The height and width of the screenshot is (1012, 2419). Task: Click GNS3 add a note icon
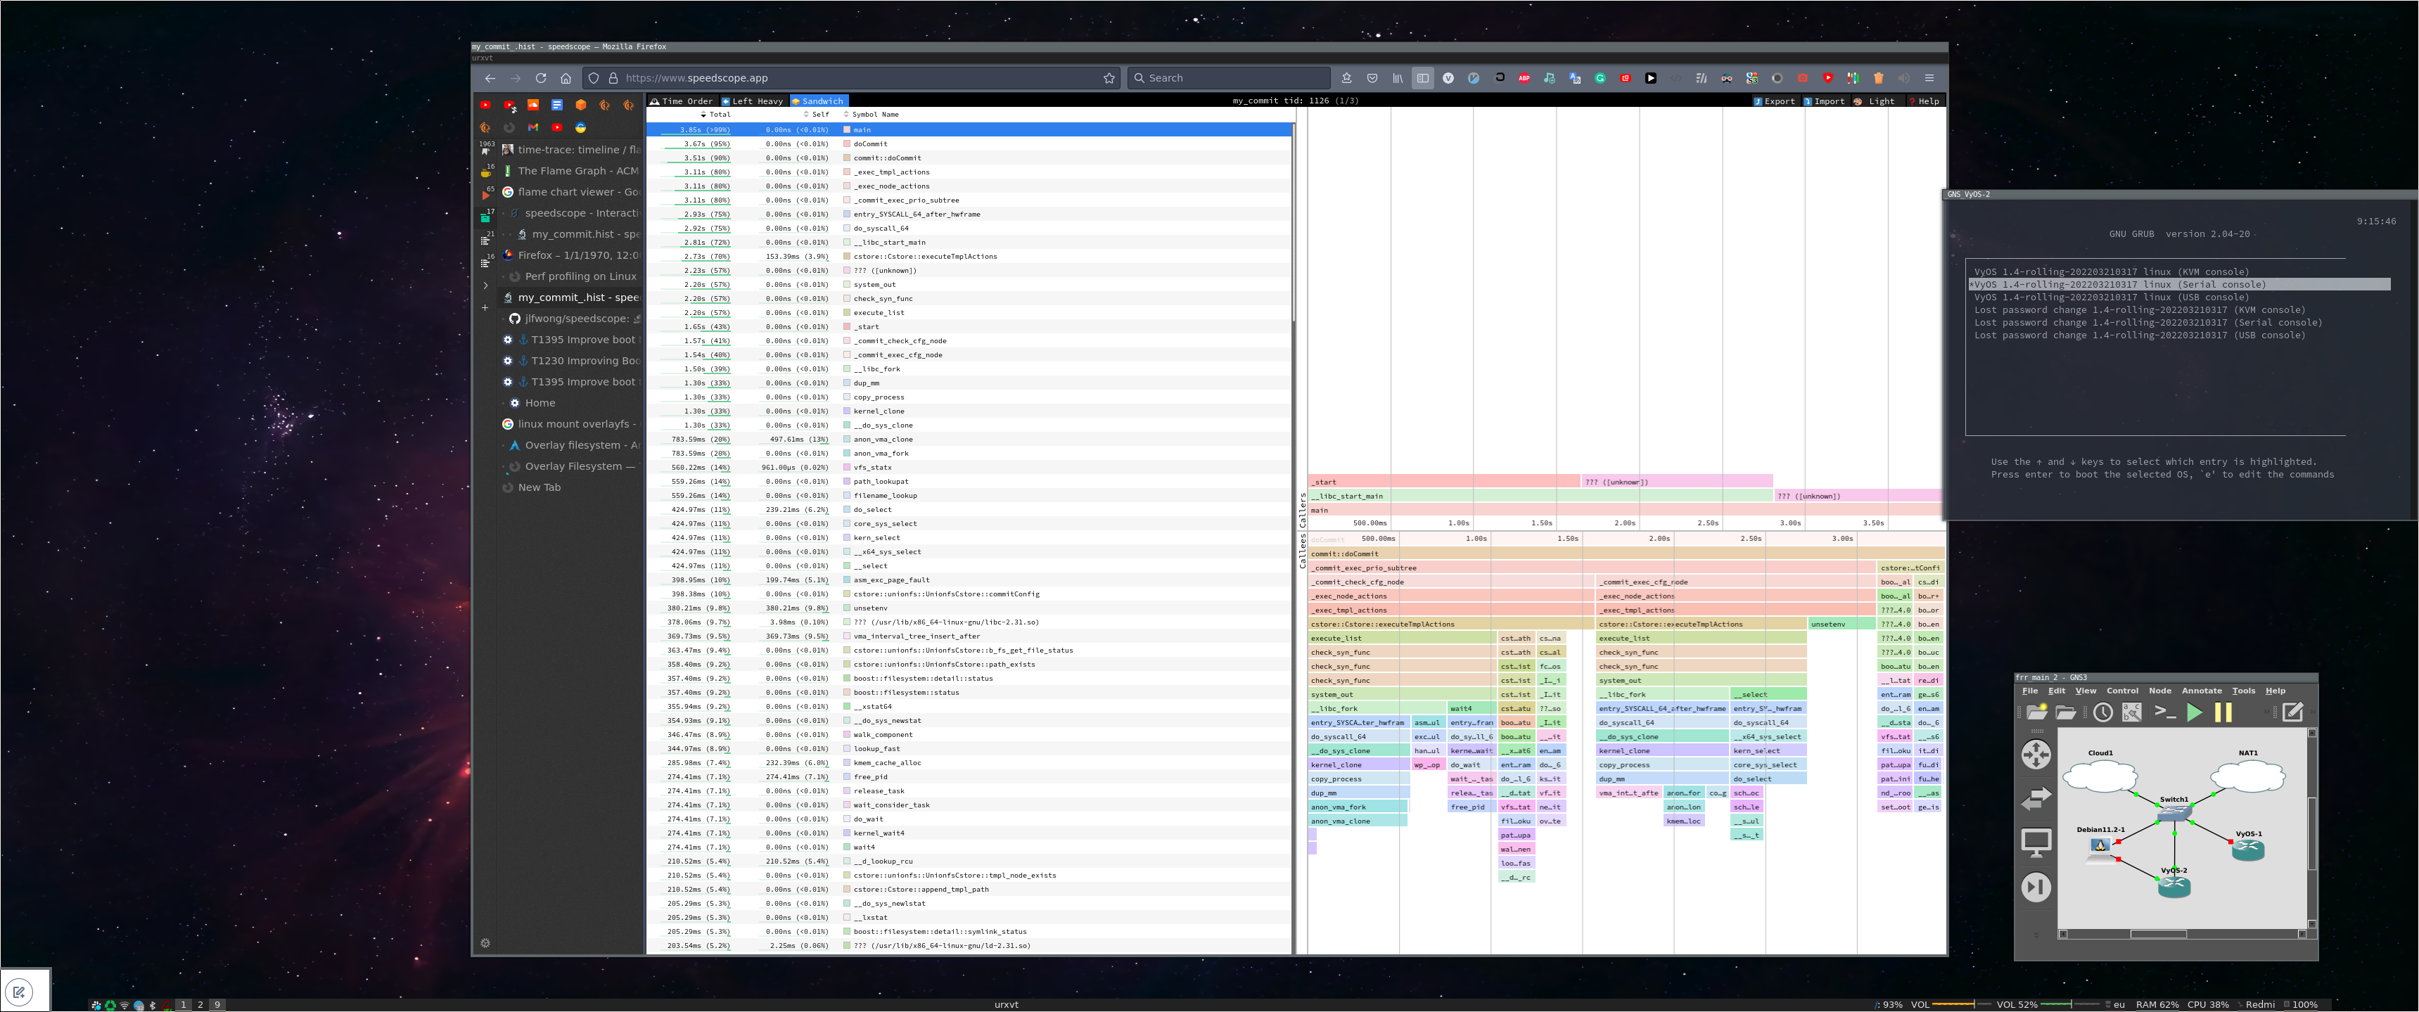tap(2292, 712)
